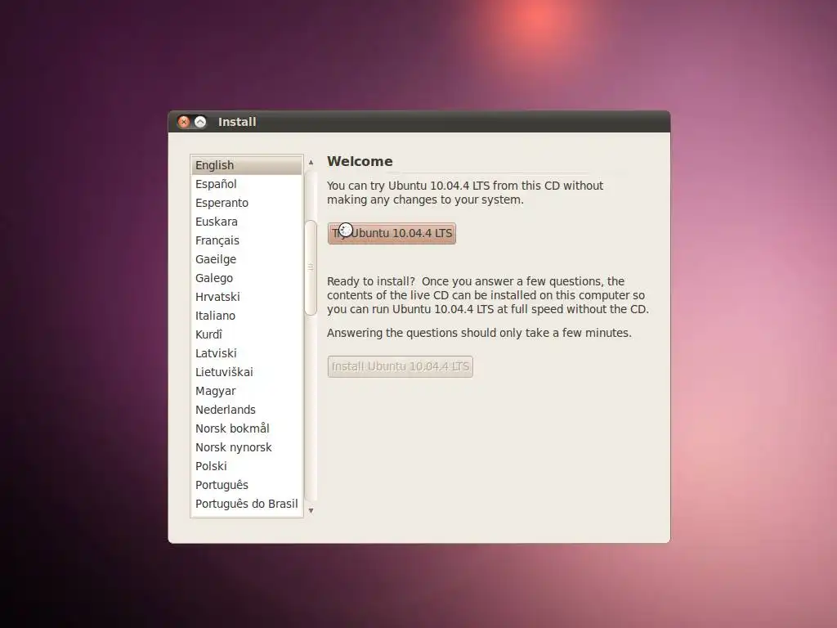The image size is (837, 628).
Task: Click the language list scroll-down arrow
Action: tap(311, 511)
